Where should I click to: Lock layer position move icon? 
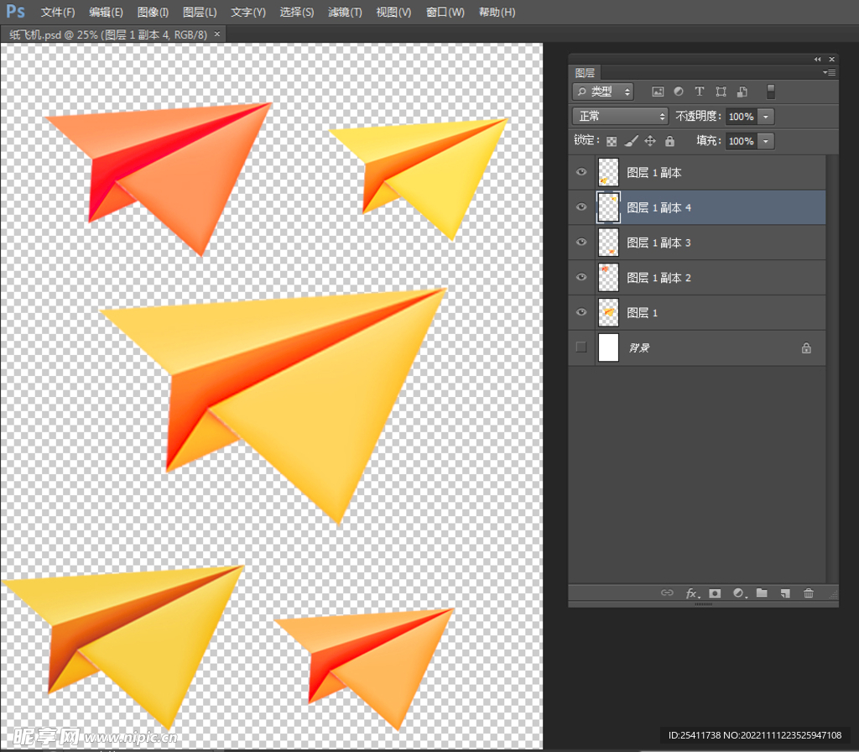650,141
